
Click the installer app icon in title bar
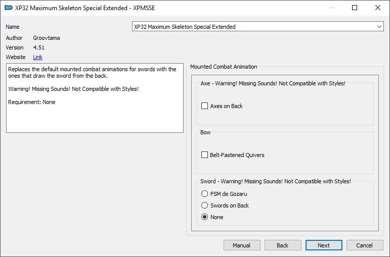[9, 8]
